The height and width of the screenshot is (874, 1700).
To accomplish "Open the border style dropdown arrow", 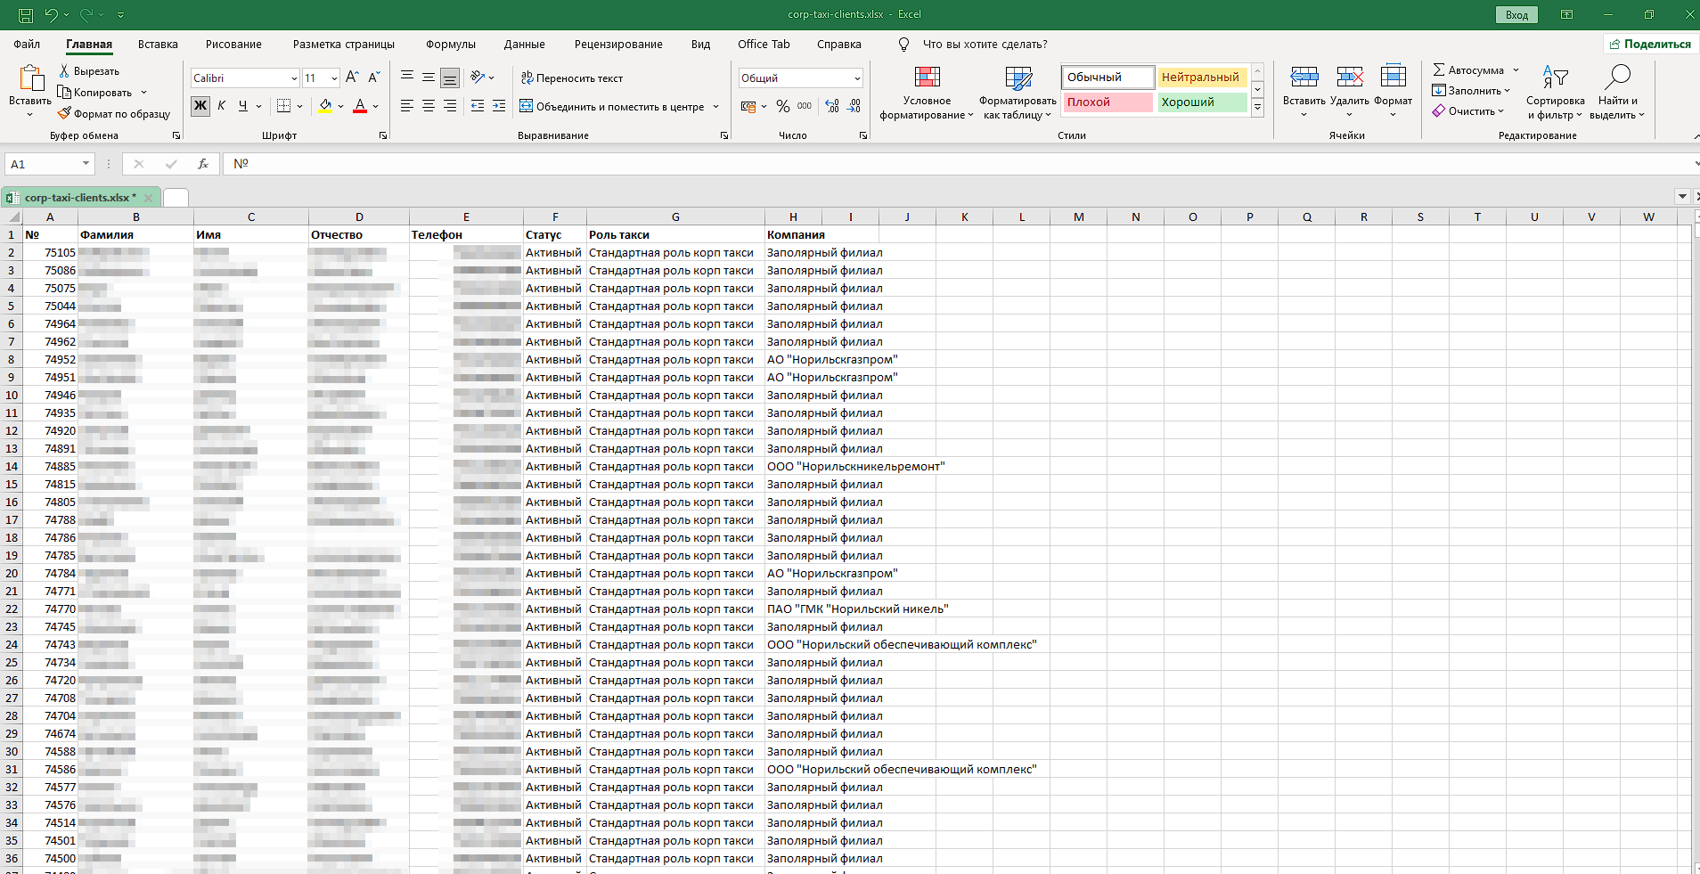I will [x=300, y=106].
